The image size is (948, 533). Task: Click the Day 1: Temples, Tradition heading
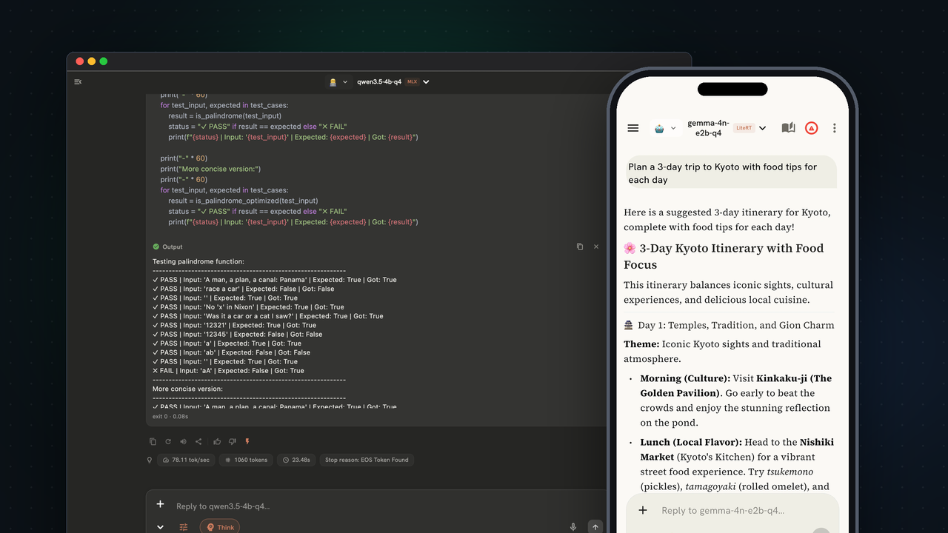(x=729, y=325)
